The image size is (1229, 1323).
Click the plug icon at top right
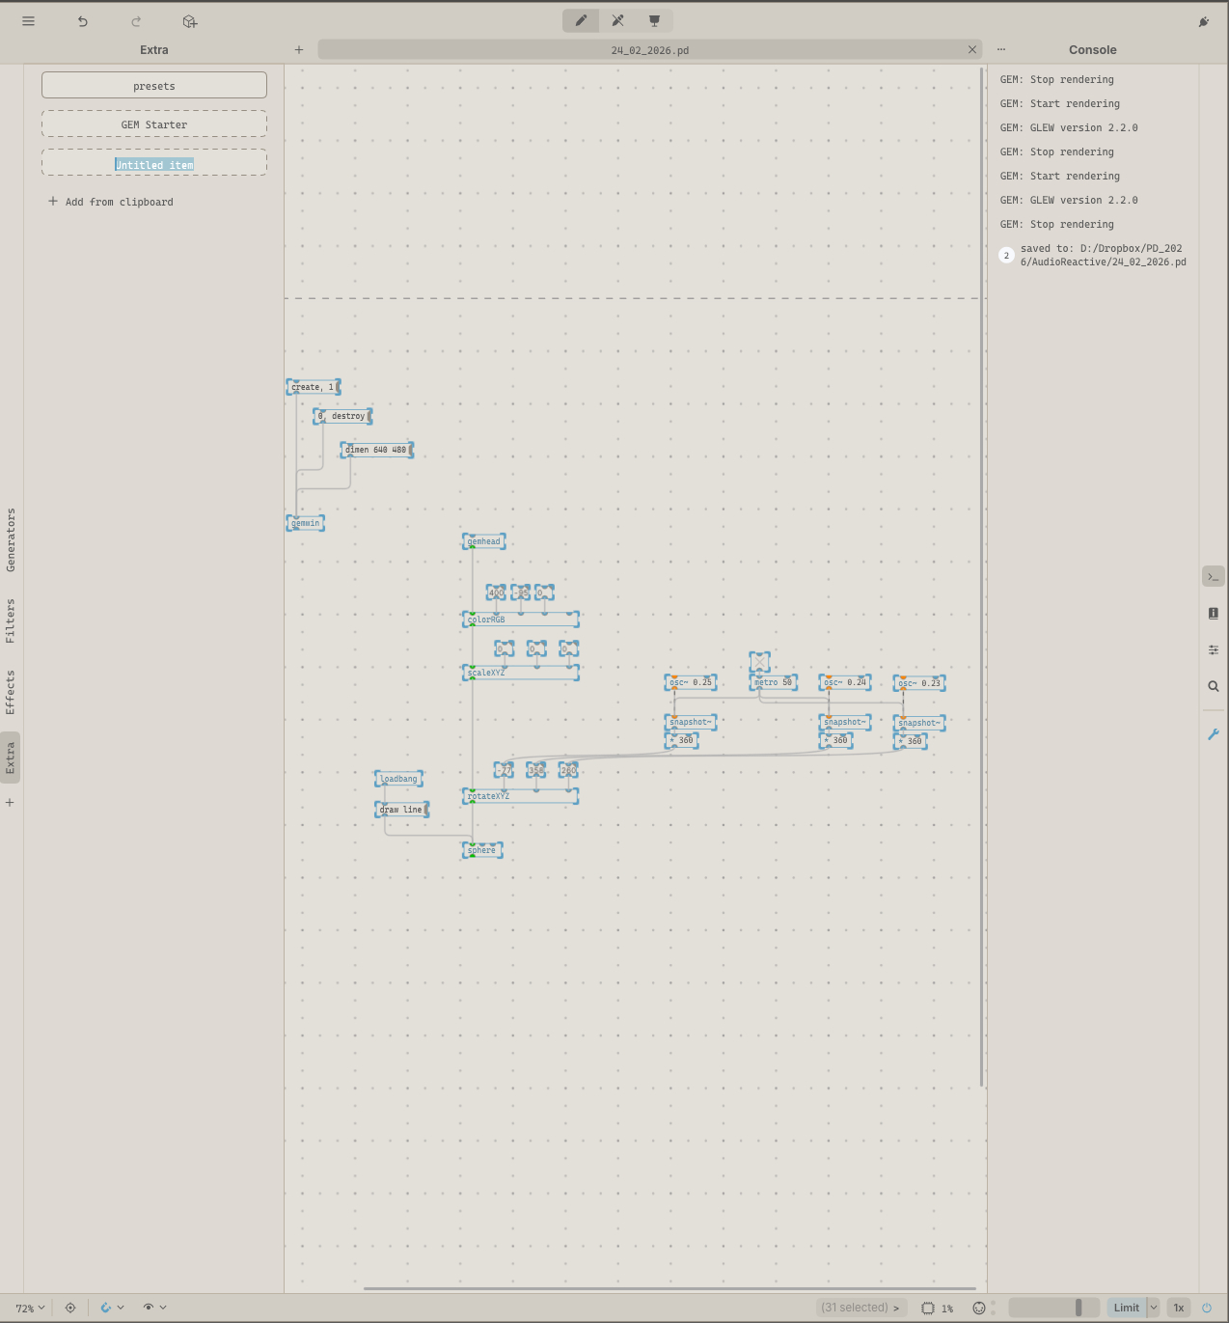(1203, 21)
